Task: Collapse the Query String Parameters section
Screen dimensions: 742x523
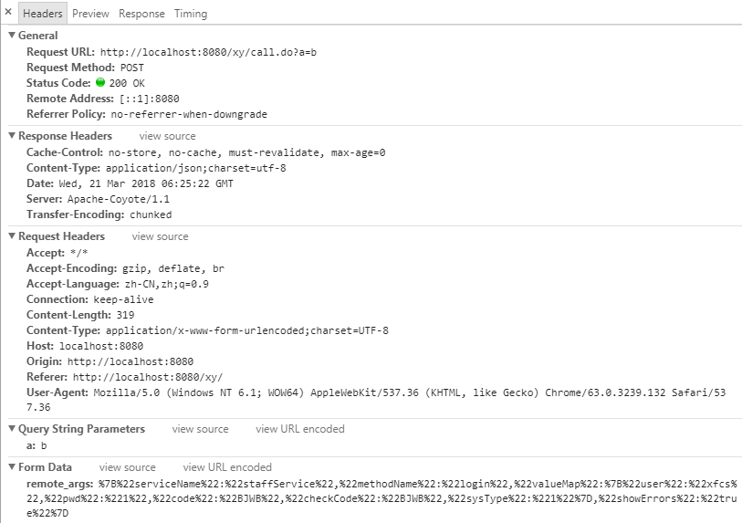Action: click(x=12, y=428)
